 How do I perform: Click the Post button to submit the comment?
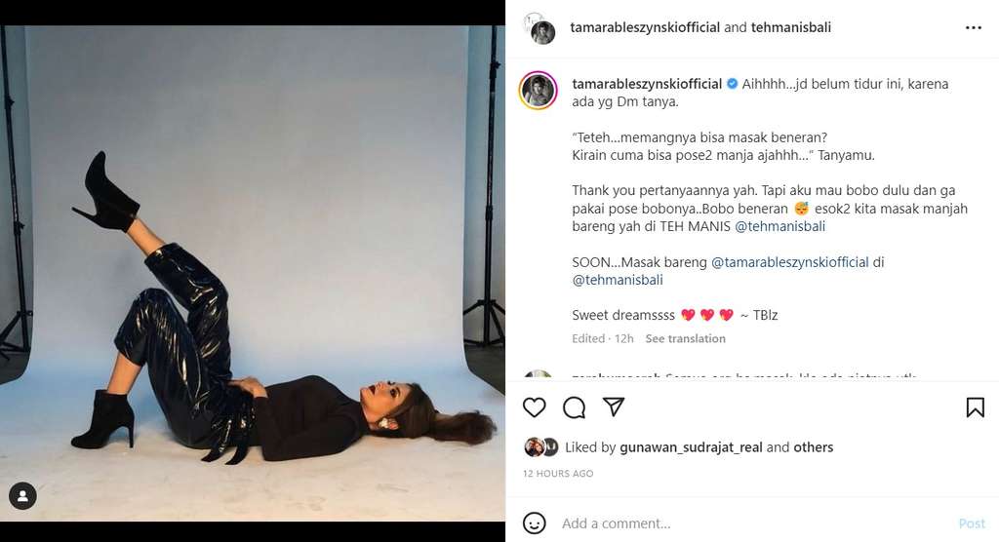[972, 523]
